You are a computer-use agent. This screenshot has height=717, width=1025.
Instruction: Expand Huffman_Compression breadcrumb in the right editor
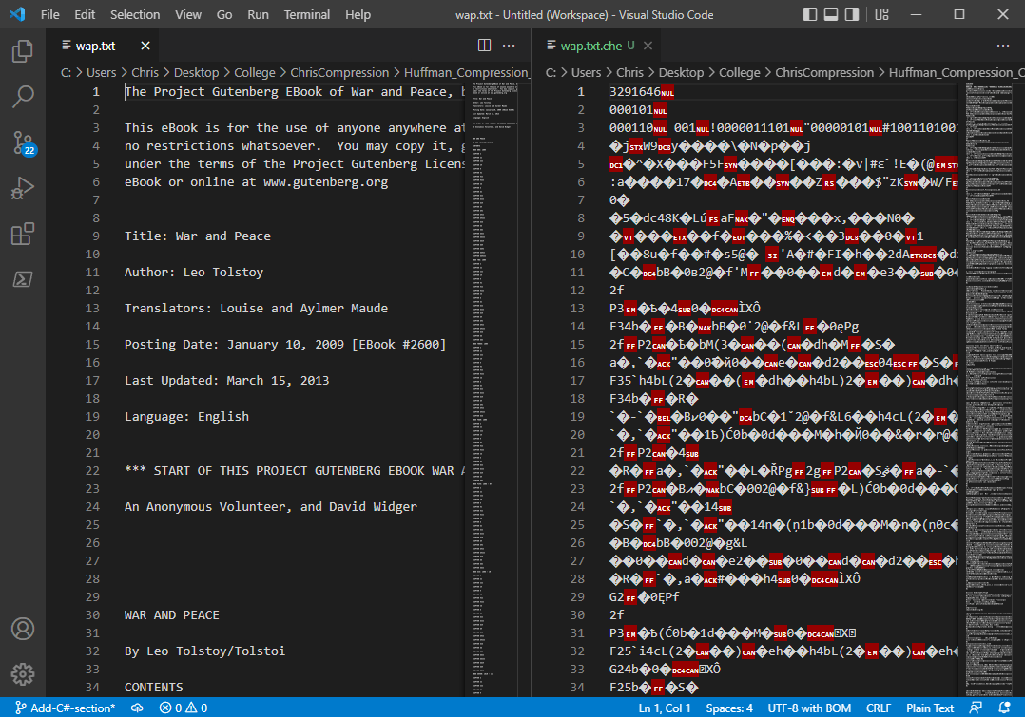click(957, 72)
